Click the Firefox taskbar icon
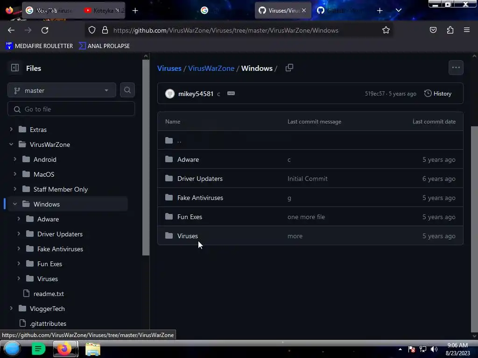The width and height of the screenshot is (478, 358). 65,349
